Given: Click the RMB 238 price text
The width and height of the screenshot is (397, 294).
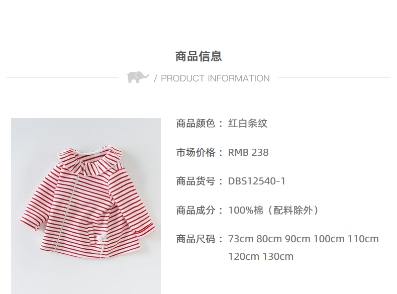Looking at the screenshot, I should click(248, 152).
